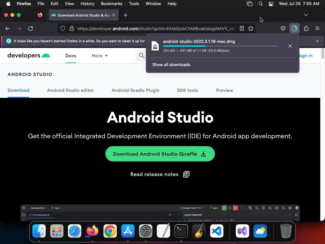
Task: Open Launchpad from the Dock
Action: pyautogui.click(x=57, y=231)
